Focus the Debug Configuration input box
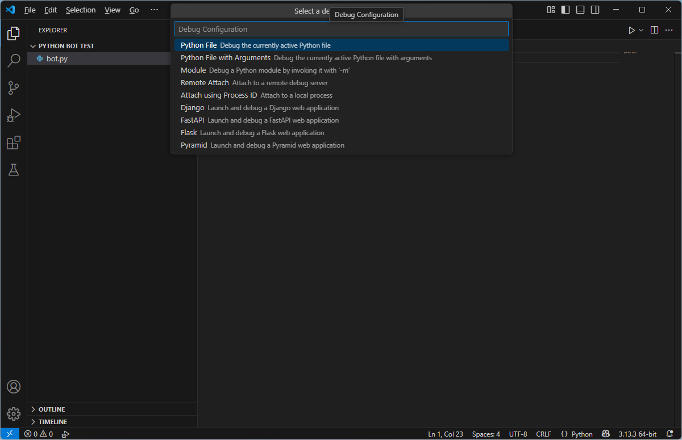Screen dimensions: 682x440 (x=342, y=29)
